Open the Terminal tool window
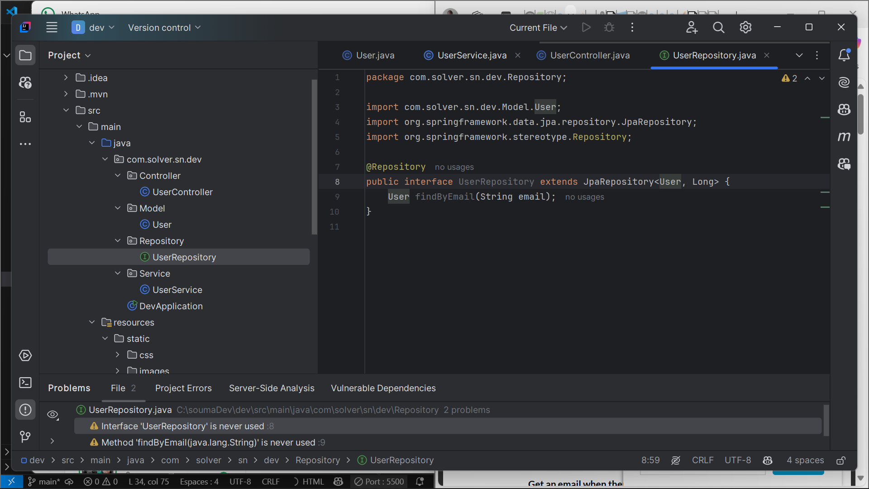The width and height of the screenshot is (869, 489). [x=25, y=383]
